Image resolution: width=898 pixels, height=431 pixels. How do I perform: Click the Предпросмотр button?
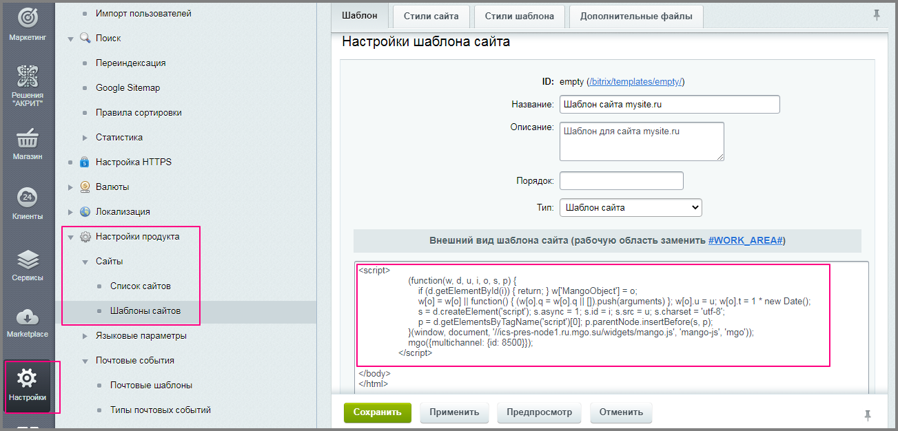540,412
